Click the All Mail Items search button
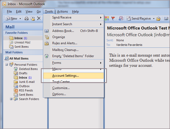The height and width of the screenshot is (129, 170). pos(19,58)
